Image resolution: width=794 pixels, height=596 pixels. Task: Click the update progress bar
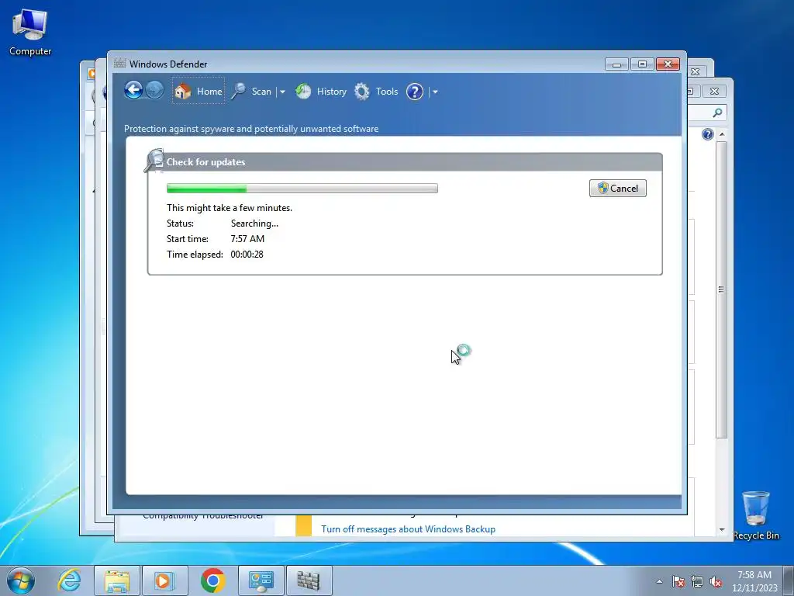click(x=302, y=189)
